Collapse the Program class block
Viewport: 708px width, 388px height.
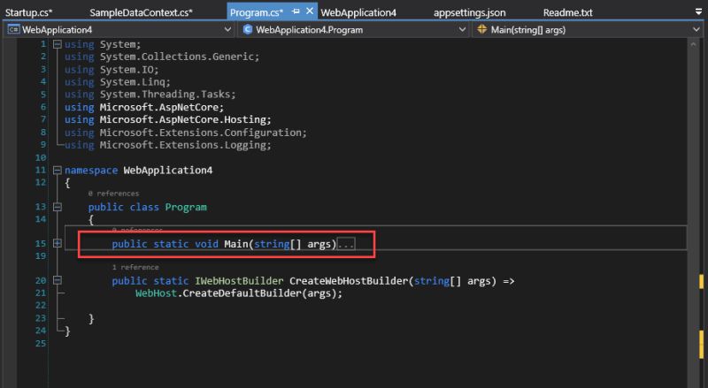tap(58, 207)
